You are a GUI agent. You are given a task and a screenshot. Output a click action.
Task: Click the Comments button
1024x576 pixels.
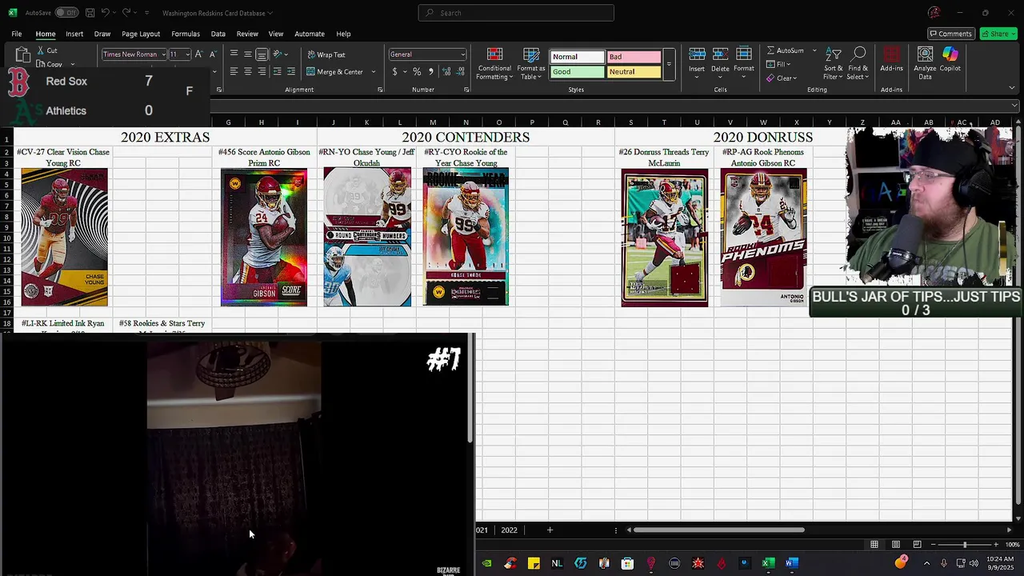click(x=950, y=34)
